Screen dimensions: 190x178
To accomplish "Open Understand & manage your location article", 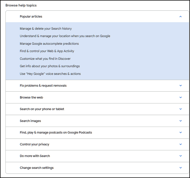I will [x=65, y=36].
